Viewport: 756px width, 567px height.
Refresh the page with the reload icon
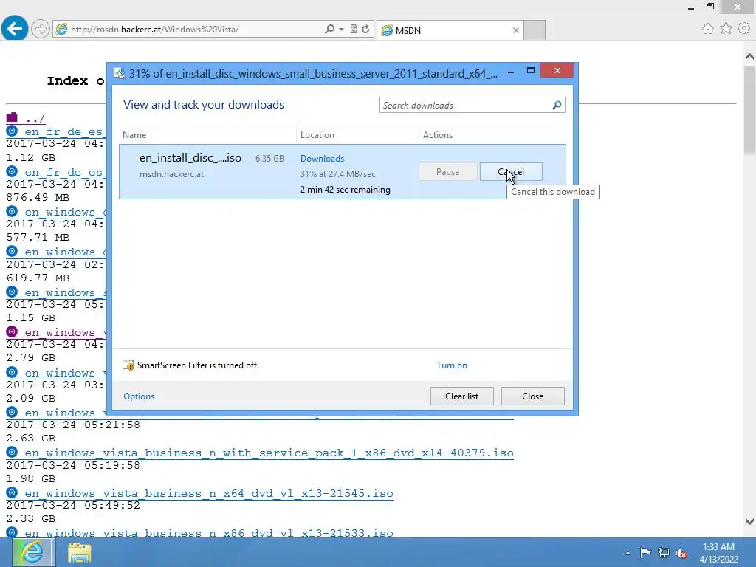click(366, 29)
